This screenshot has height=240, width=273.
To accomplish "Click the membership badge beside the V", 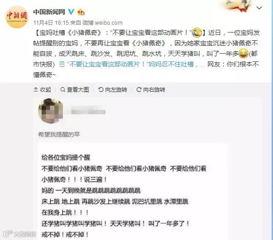I will tap(81, 12).
